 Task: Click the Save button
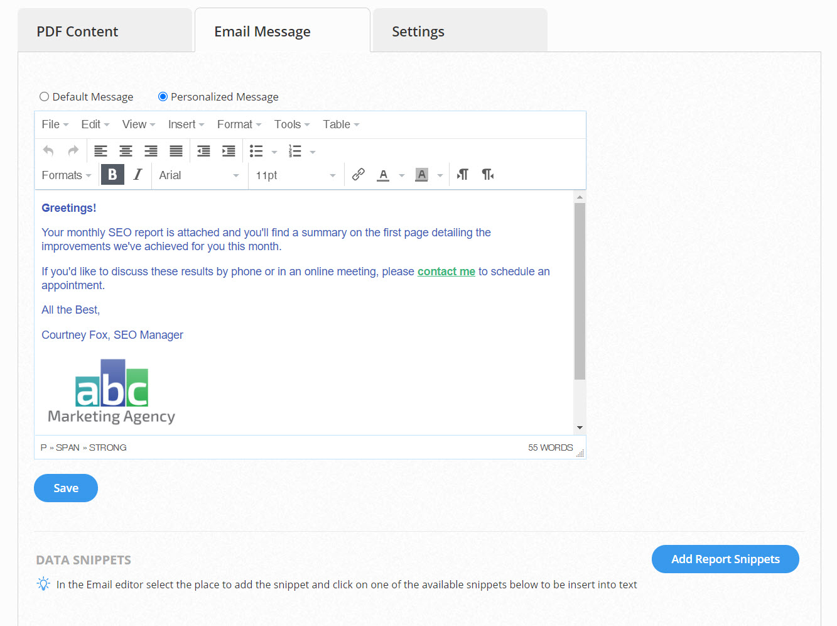coord(66,488)
